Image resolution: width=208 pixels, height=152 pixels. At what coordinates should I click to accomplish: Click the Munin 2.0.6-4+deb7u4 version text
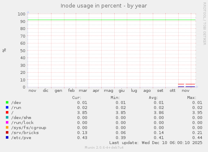[104, 147]
